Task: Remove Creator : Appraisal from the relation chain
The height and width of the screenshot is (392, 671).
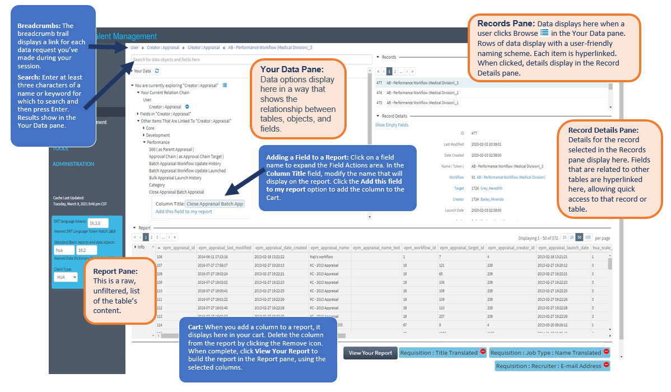Action: [187, 106]
